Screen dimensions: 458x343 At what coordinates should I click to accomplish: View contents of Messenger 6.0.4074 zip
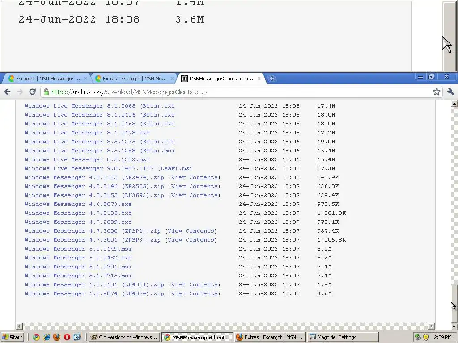(x=195, y=294)
